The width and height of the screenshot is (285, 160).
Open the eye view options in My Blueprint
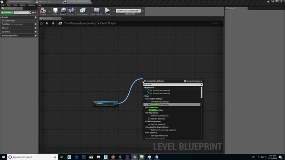[34, 12]
